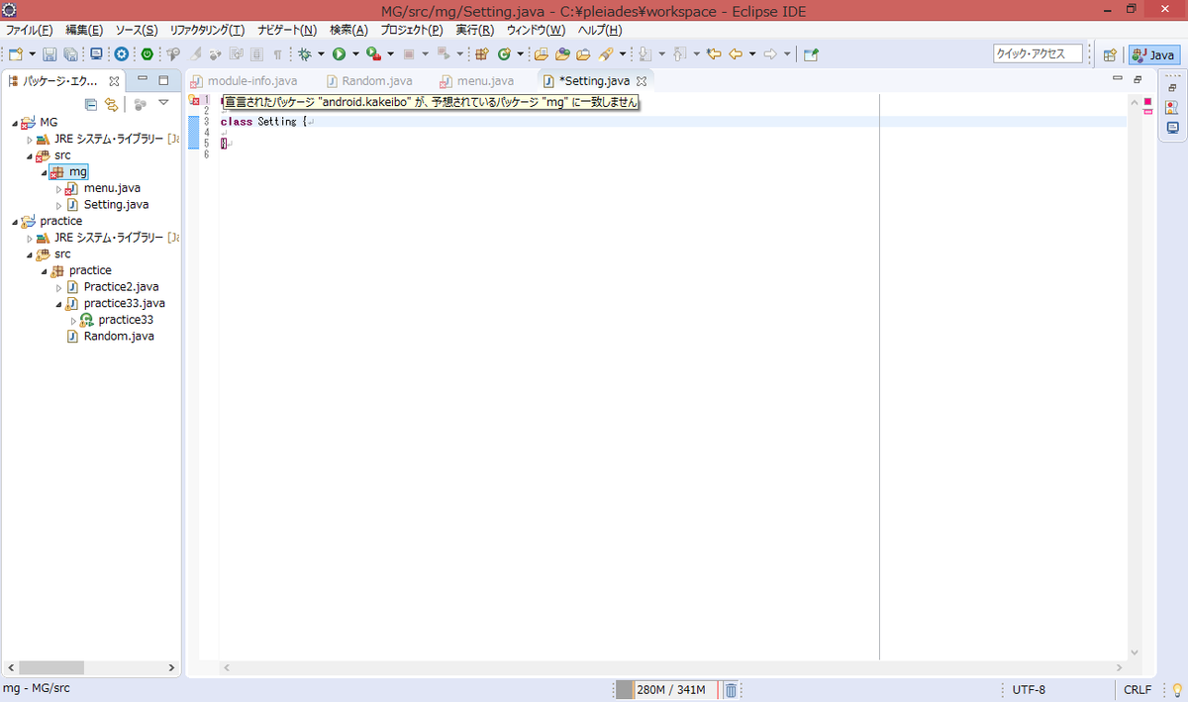Open the terminal monitor toolbar icon
This screenshot has height=702, width=1188.
96,54
